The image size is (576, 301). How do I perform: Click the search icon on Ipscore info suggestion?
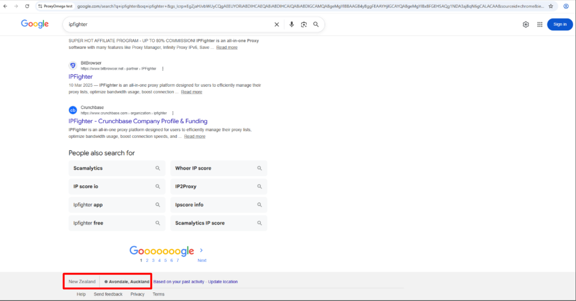(259, 205)
